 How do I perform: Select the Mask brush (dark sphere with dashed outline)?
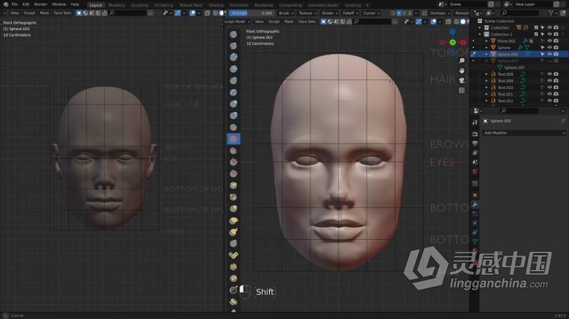point(233,290)
